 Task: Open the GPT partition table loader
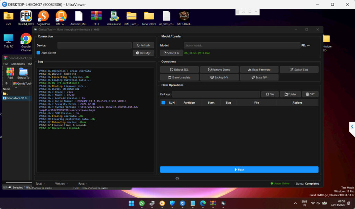310,94
